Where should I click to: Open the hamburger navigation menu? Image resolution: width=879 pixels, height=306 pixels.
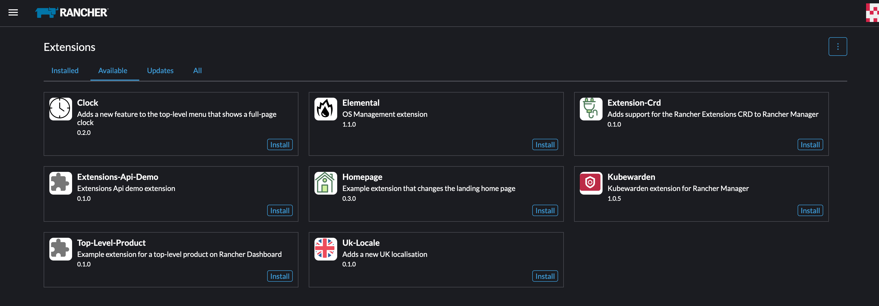click(13, 13)
